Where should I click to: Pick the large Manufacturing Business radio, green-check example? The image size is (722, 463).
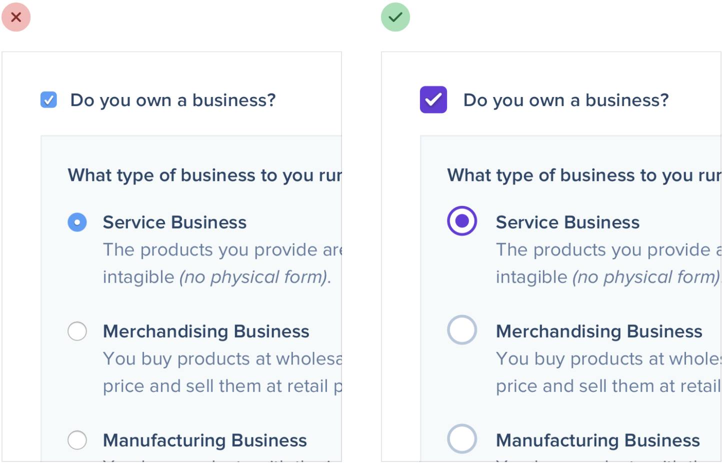click(462, 439)
